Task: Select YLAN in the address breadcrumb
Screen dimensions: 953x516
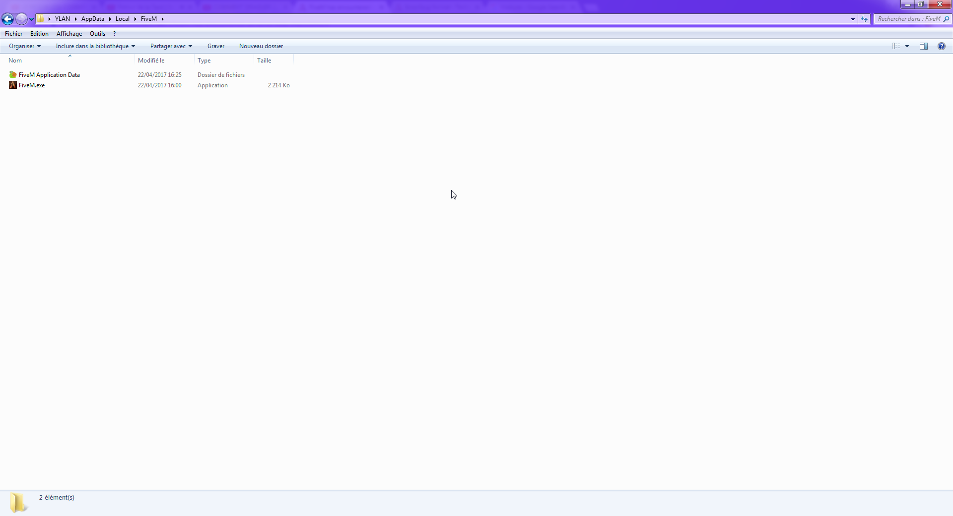Action: click(x=63, y=19)
